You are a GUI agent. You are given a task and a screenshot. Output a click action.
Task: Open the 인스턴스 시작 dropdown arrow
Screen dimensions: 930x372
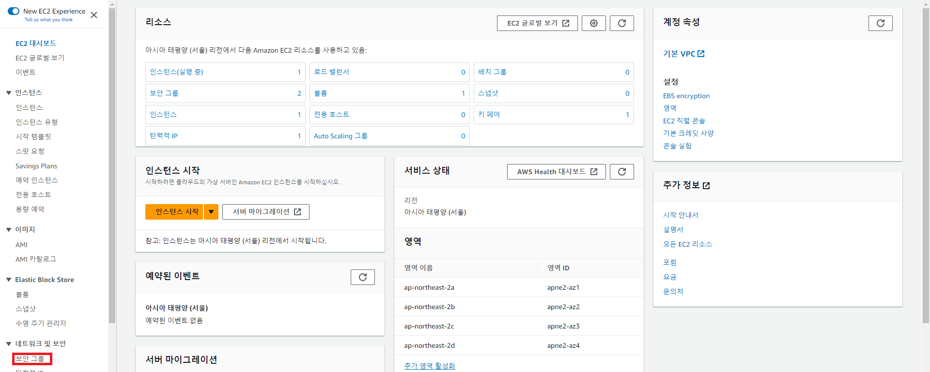click(x=211, y=212)
